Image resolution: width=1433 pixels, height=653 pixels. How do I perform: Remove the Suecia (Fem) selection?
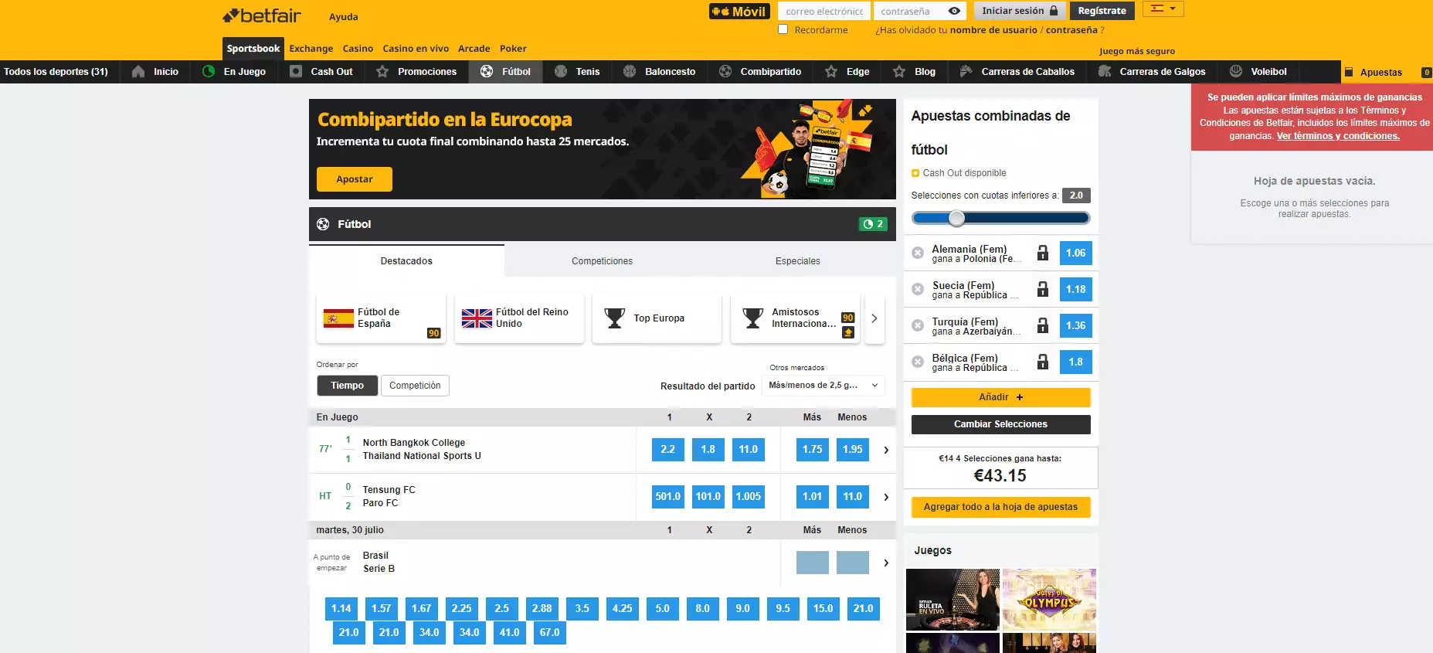(918, 289)
